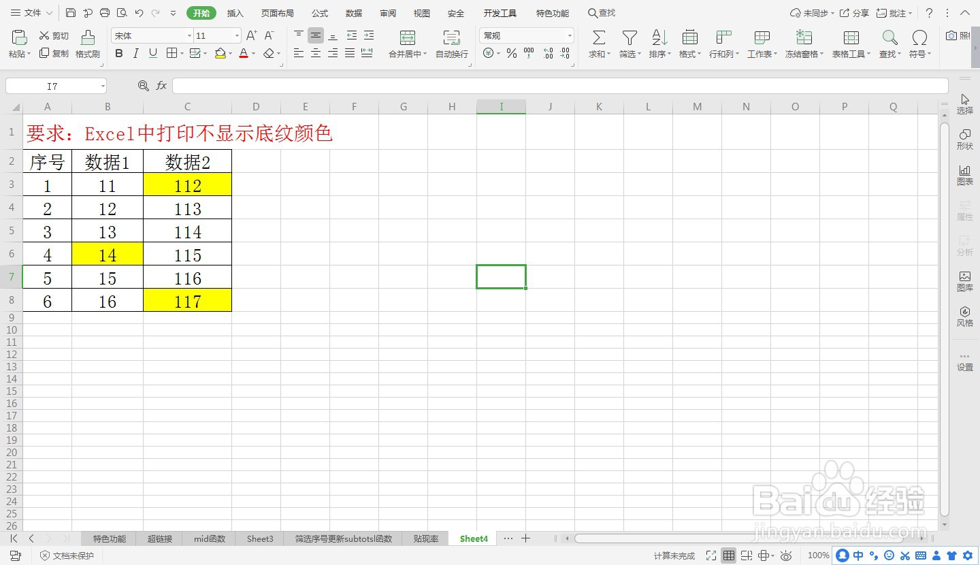Open the Chart (图表) sidebar icon

pyautogui.click(x=965, y=175)
